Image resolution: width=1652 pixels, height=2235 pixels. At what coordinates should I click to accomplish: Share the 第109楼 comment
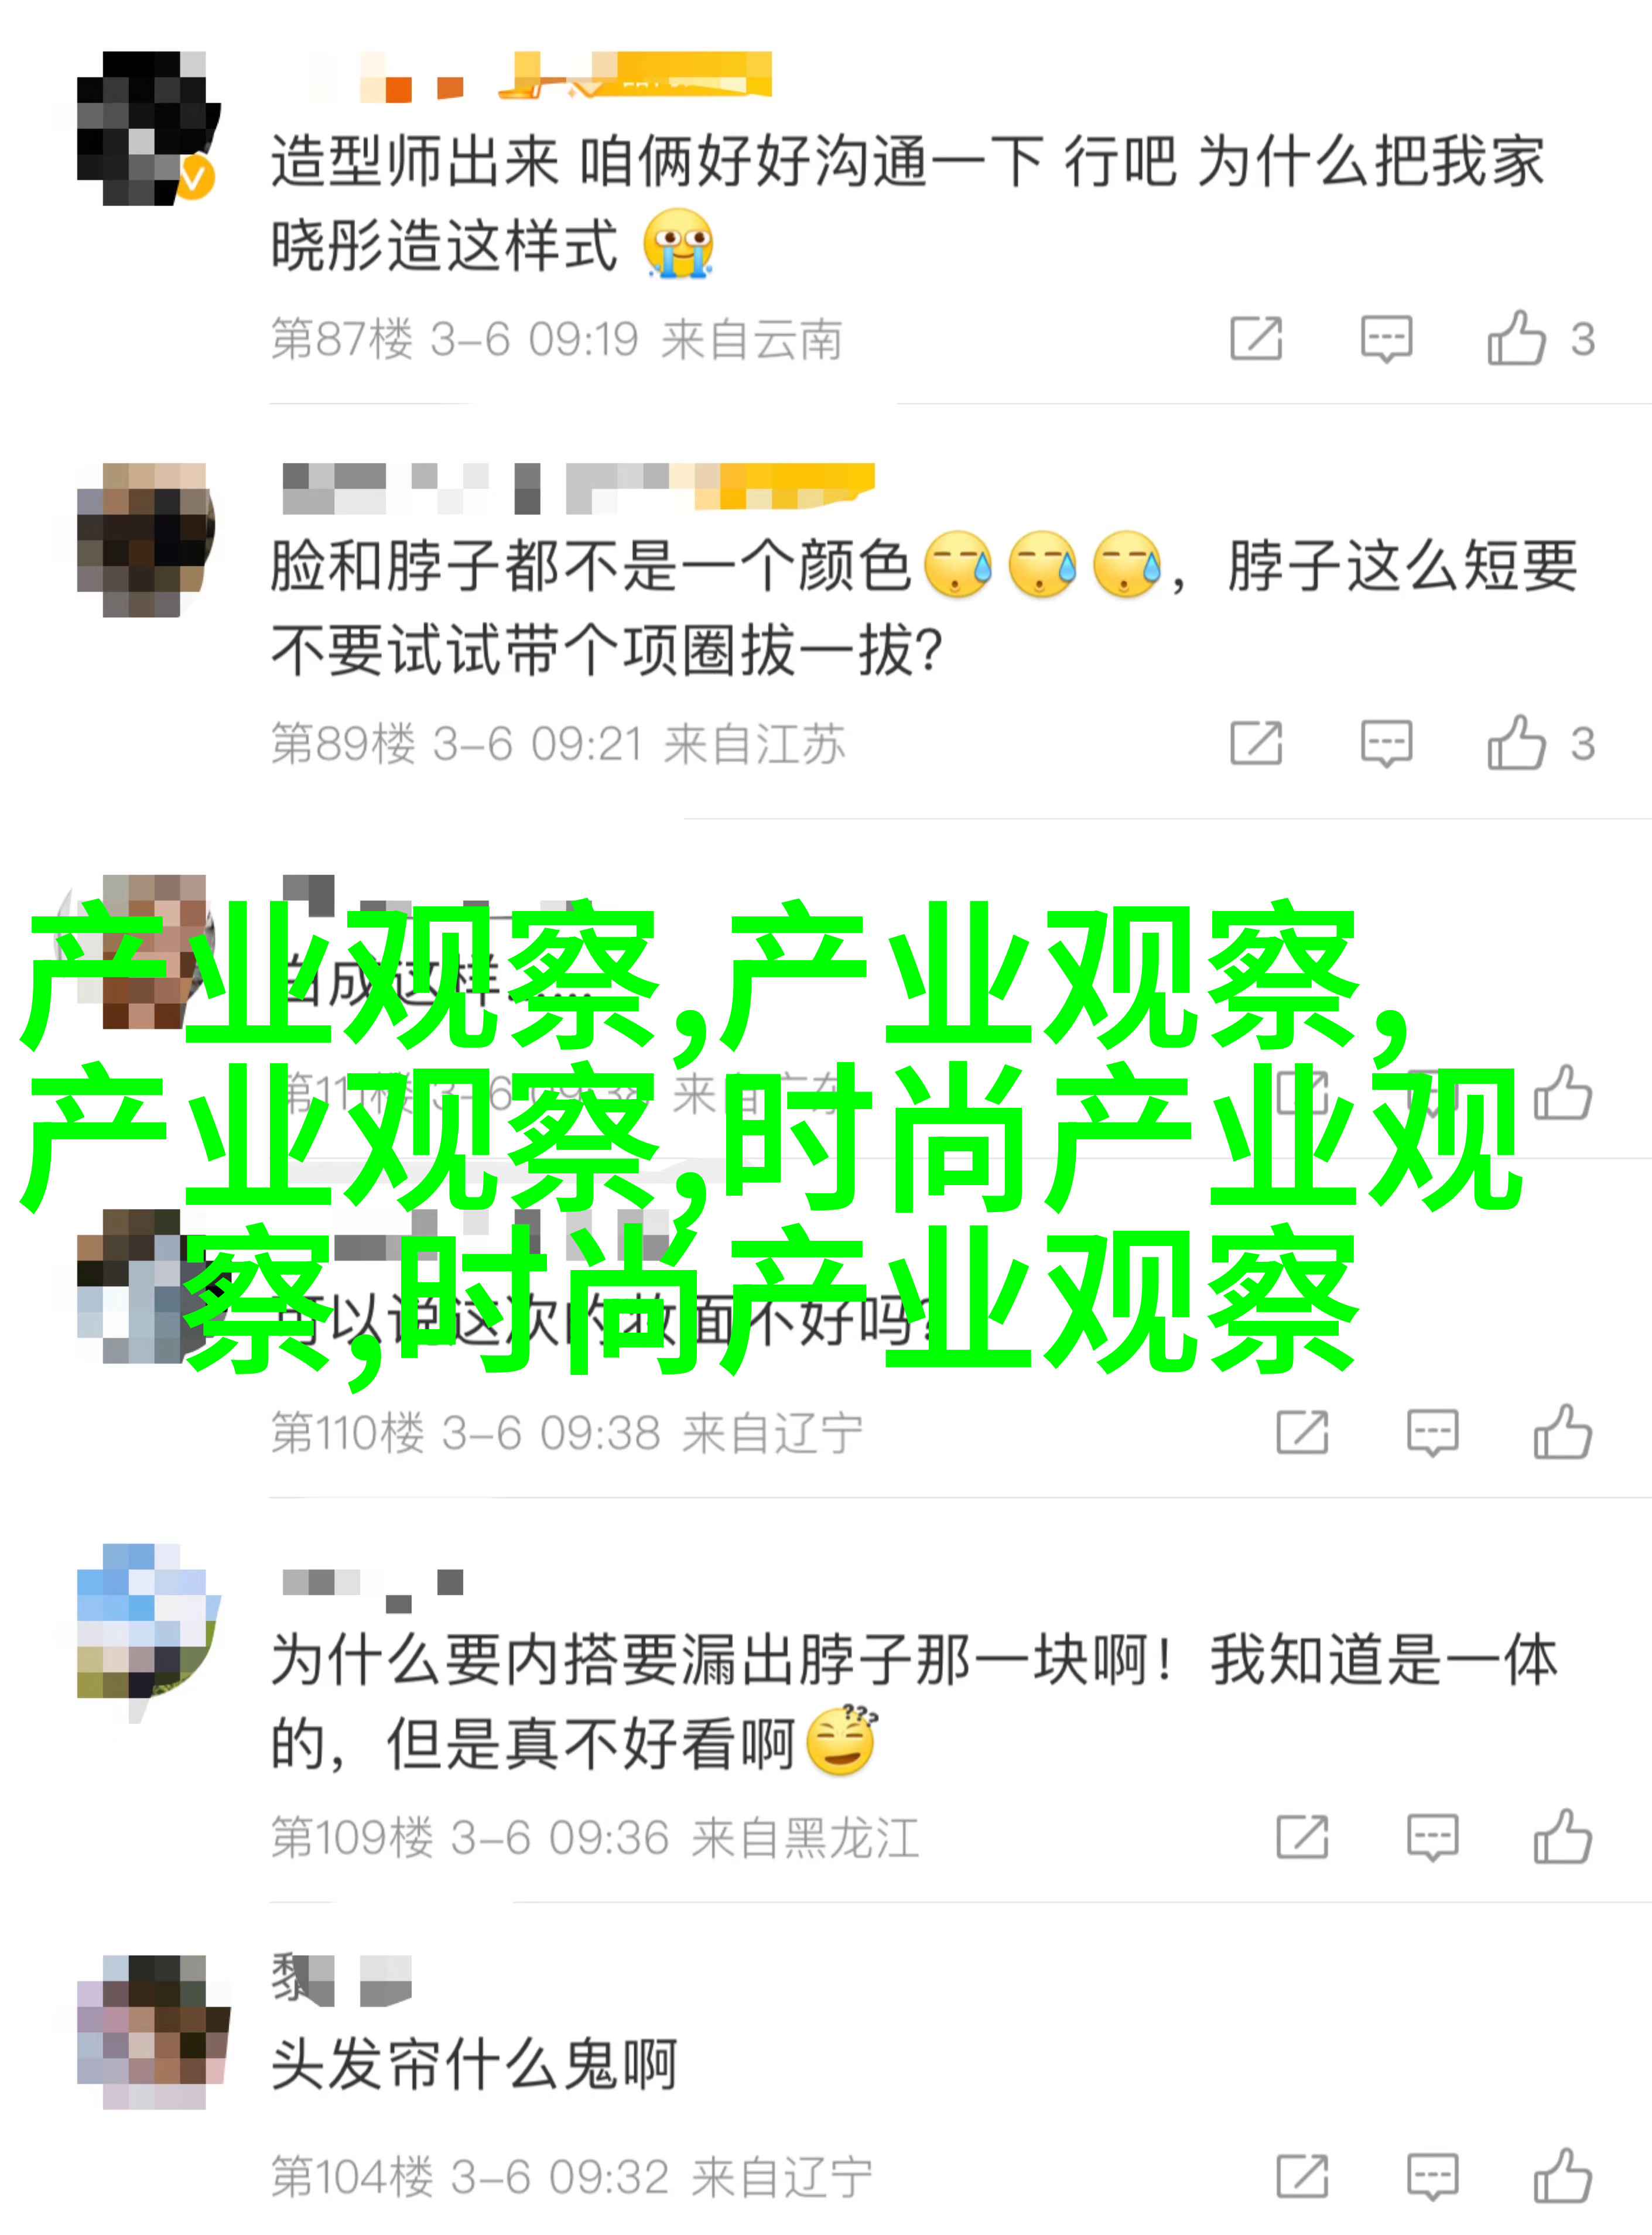1303,1837
